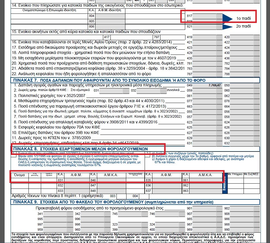Click the field next to code 341
The height and width of the screenshot is (243, 270).
click(x=58, y=214)
